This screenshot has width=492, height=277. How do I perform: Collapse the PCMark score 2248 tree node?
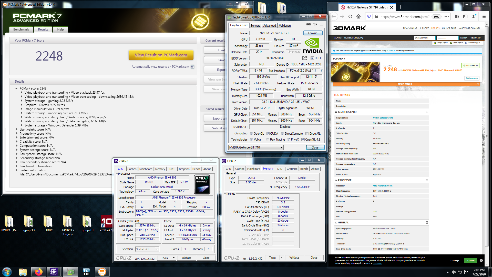[17, 88]
